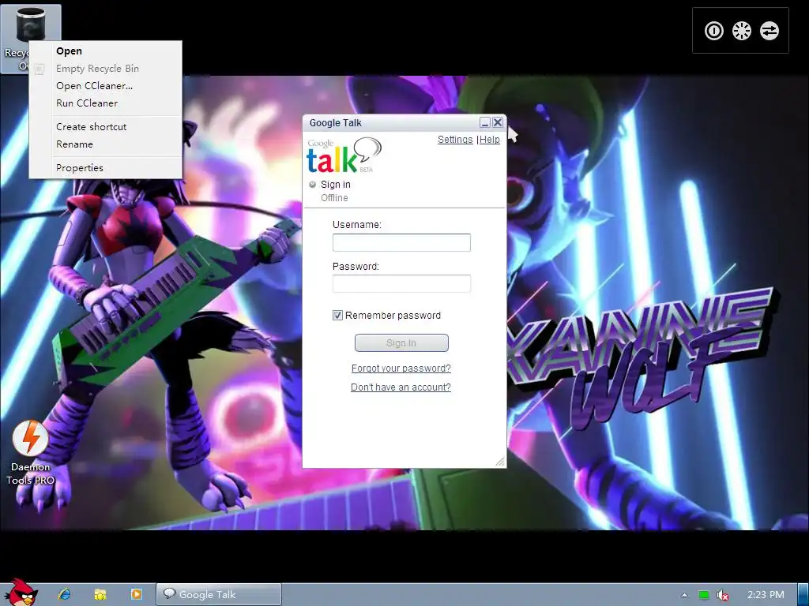Focus the Password input field
Image resolution: width=809 pixels, height=606 pixels.
click(401, 283)
